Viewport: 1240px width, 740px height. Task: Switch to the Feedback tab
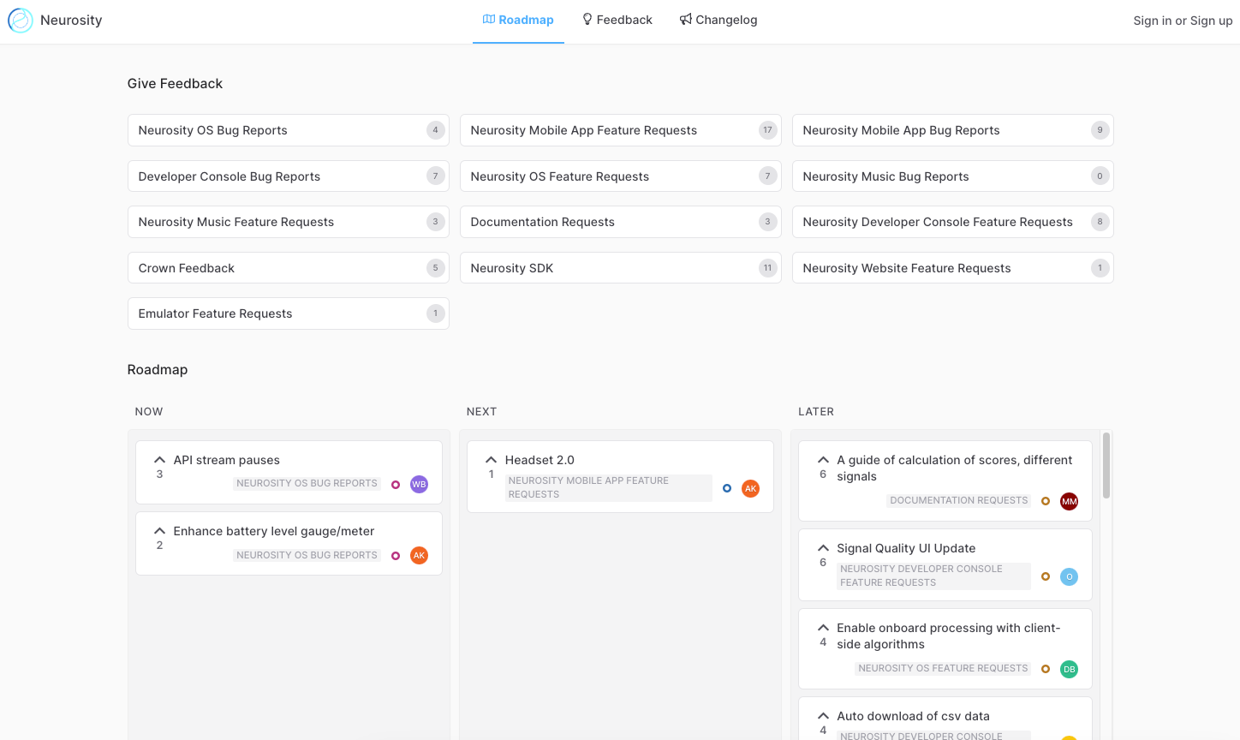point(617,20)
